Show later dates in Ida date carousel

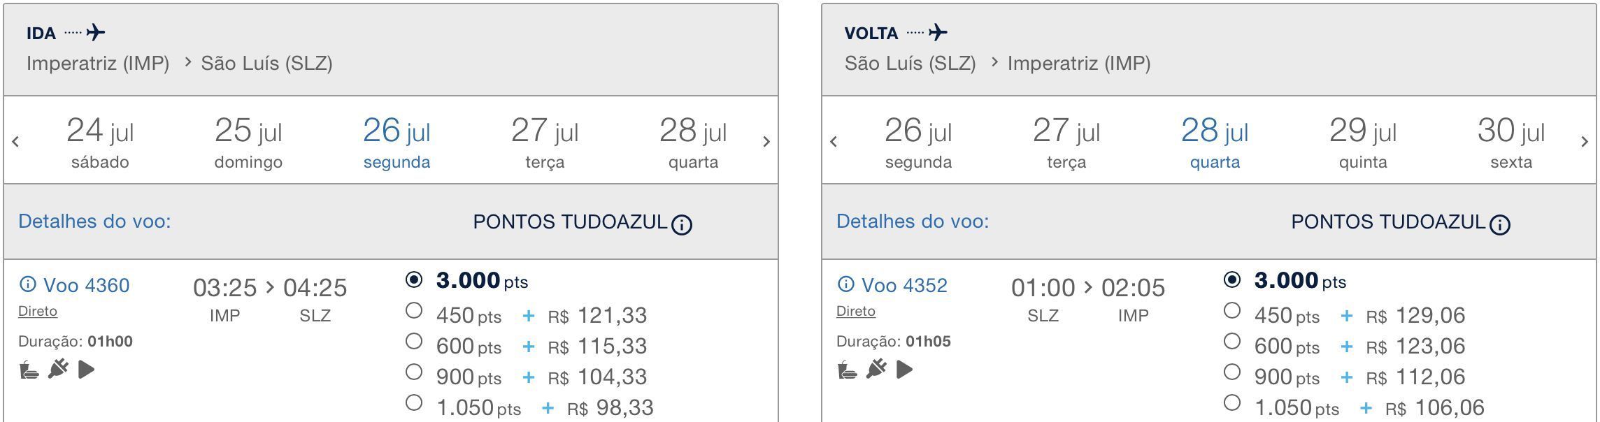(766, 142)
